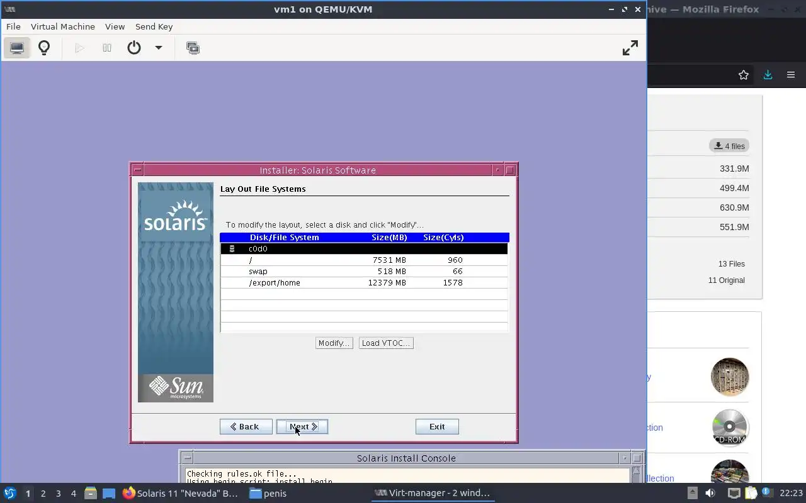Screen dimensions: 806x503
Task: Click the Size(MB) column header
Action: (389, 237)
